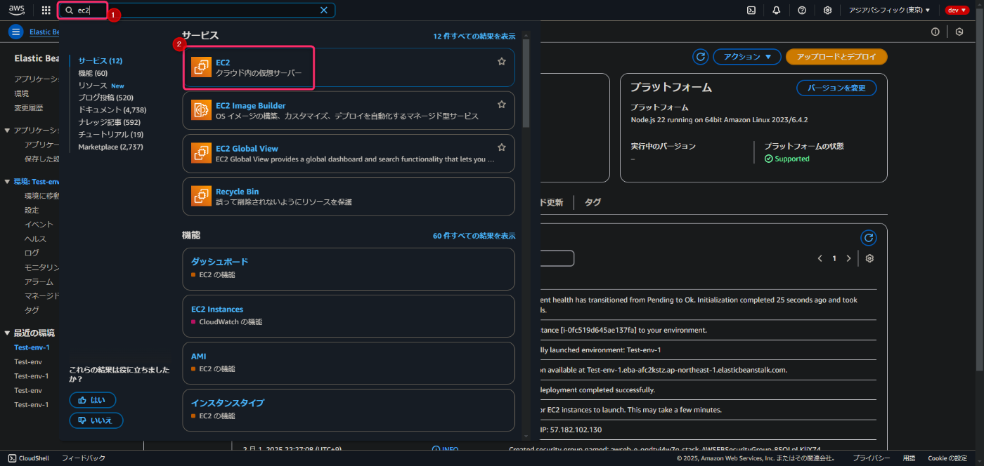This screenshot has height=466, width=984.
Task: Collapse the アプリケーション sidebar section
Action: pyautogui.click(x=7, y=131)
